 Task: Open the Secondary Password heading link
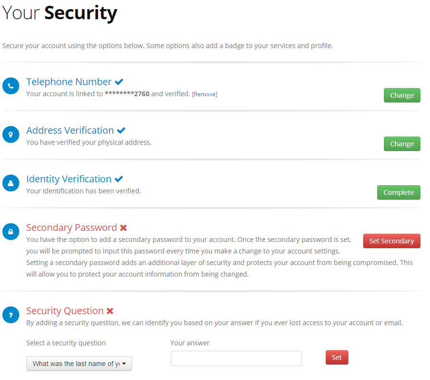click(72, 228)
